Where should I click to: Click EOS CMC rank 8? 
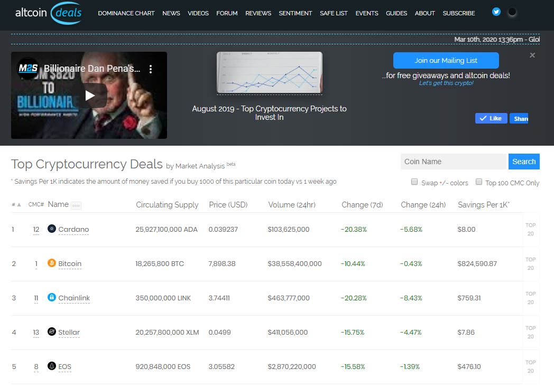pyautogui.click(x=36, y=367)
